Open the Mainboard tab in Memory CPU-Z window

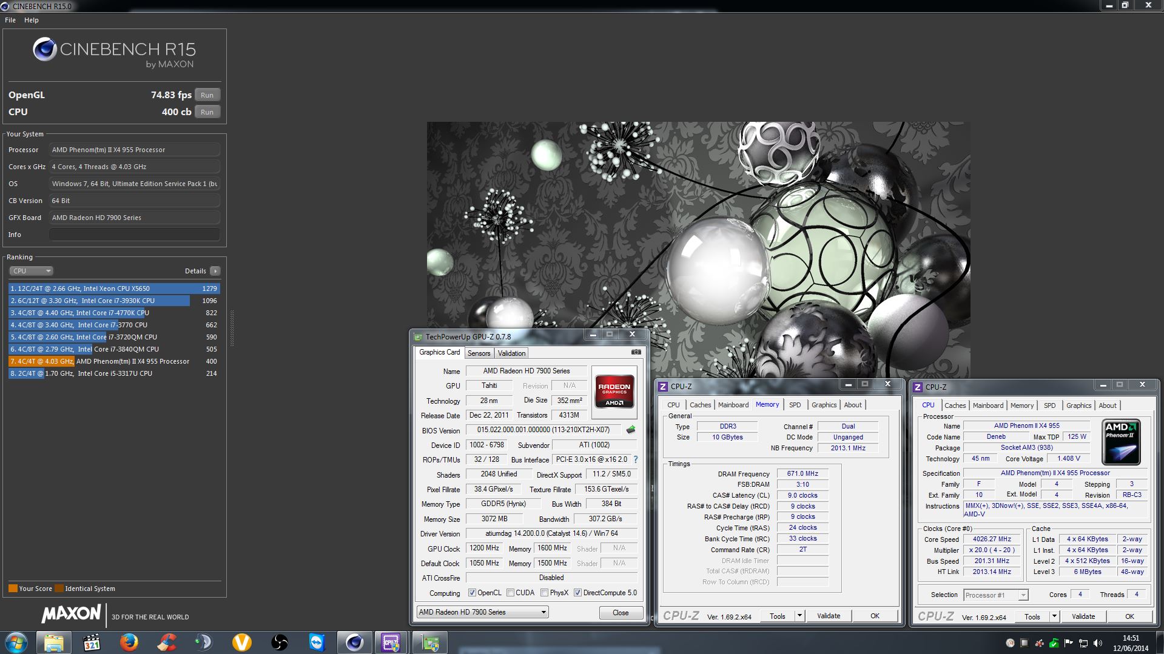733,405
